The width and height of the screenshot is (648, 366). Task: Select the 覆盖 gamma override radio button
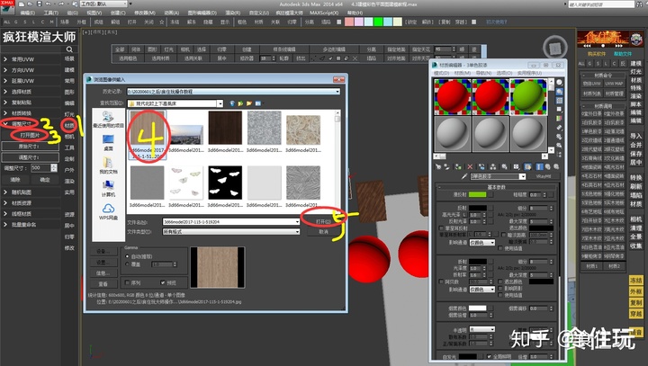[127, 264]
